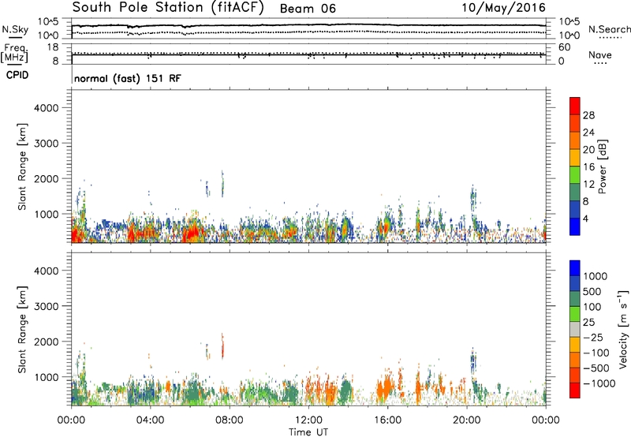Click the 04:00 time tick label

point(150,420)
